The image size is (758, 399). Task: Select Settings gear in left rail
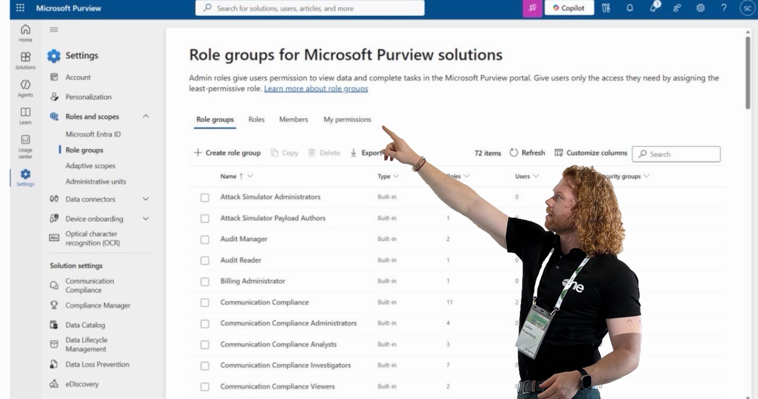(25, 178)
